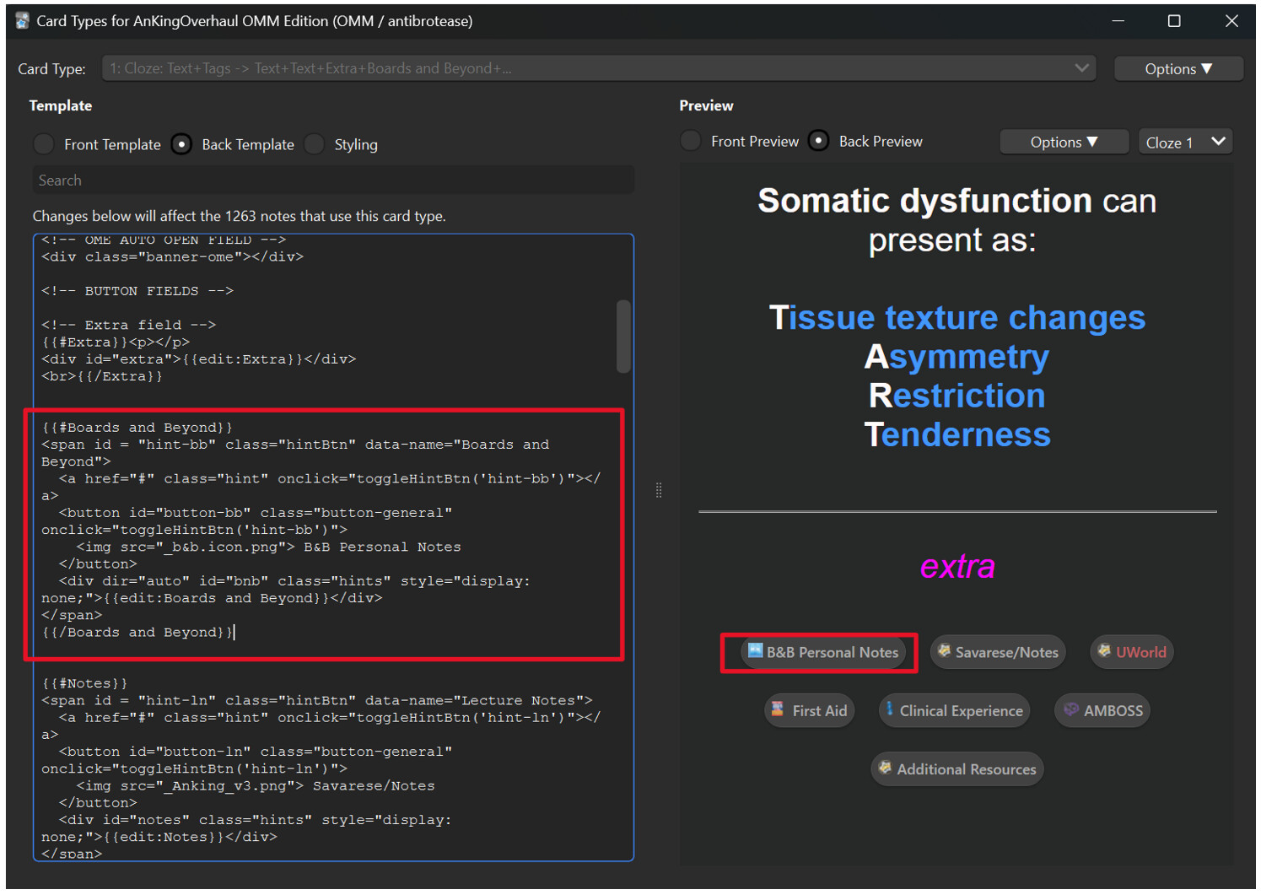Select the Styling radio button
The height and width of the screenshot is (895, 1261).
(314, 144)
